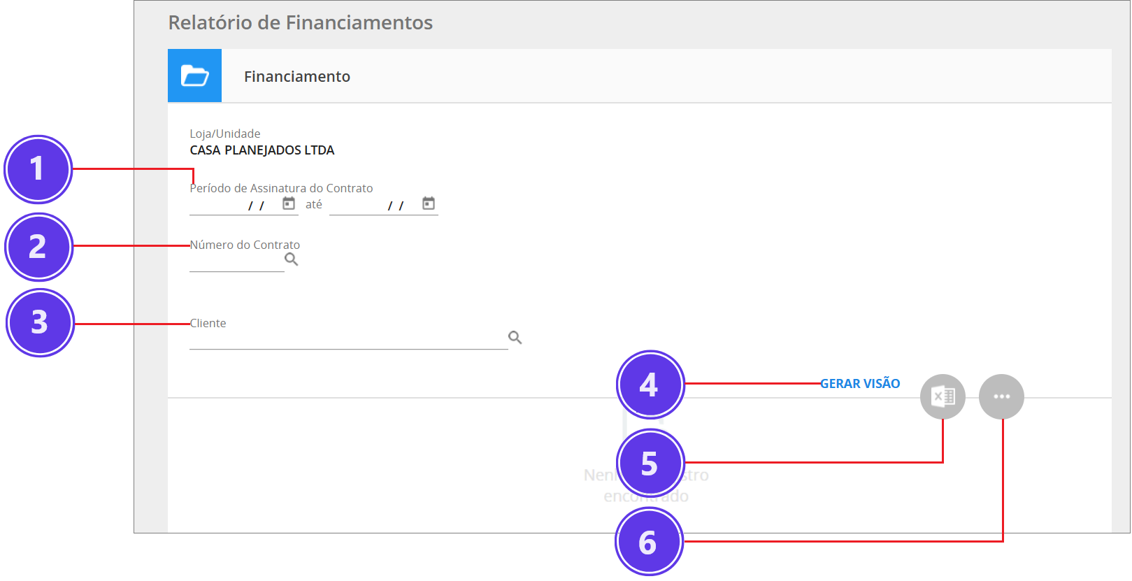Export the report with the Excel icon
This screenshot has height=581, width=1132.
pyautogui.click(x=943, y=396)
